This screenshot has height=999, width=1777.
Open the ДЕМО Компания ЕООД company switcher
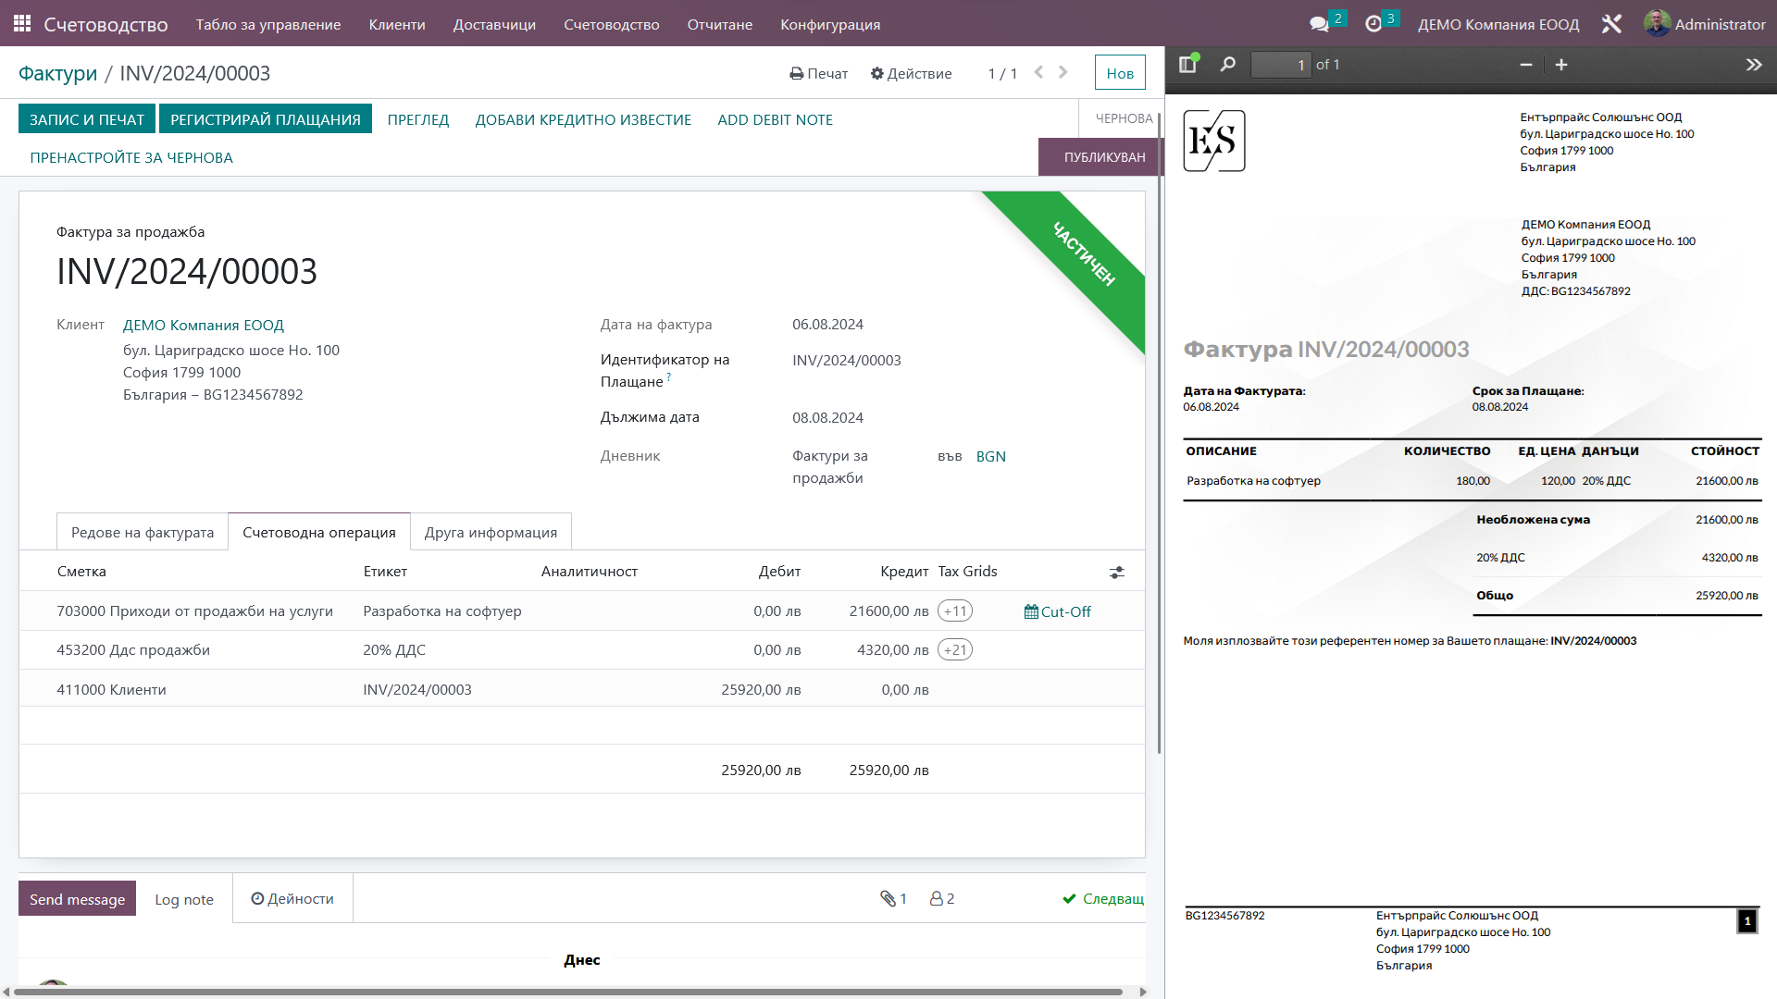(1498, 24)
